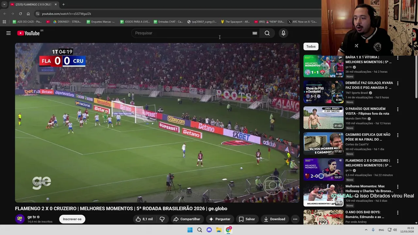Screen dimensions: 418x235
Task: Open the Bahia 1 x 1 Vitoria thumbnail
Action: coord(323,66)
